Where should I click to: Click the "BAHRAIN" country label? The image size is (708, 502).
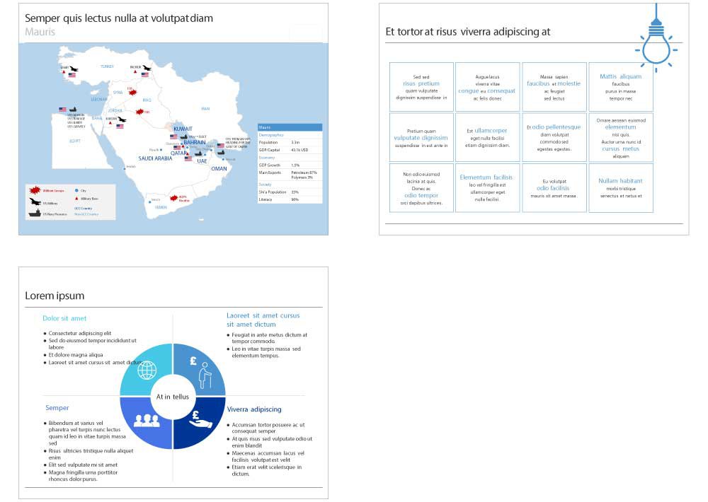(194, 142)
